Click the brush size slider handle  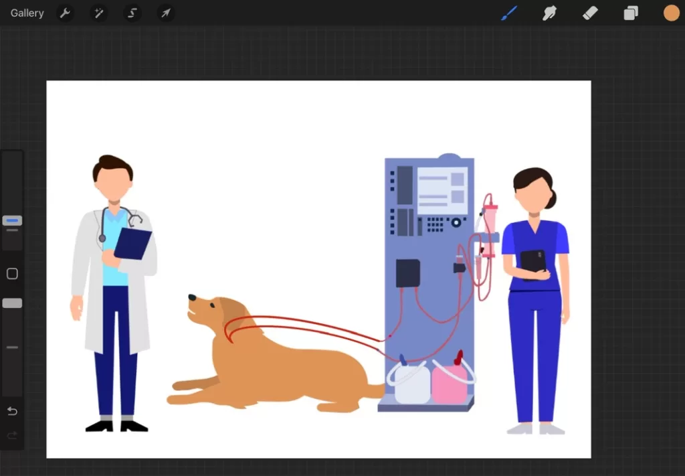12,221
